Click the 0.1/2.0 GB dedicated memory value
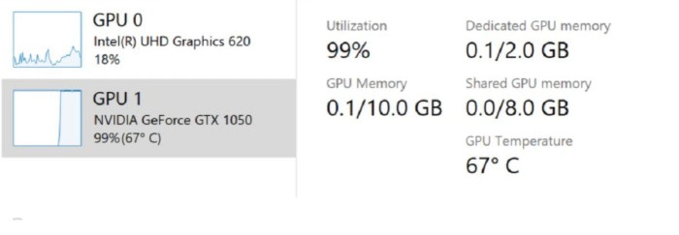This screenshot has width=679, height=235. (x=517, y=50)
